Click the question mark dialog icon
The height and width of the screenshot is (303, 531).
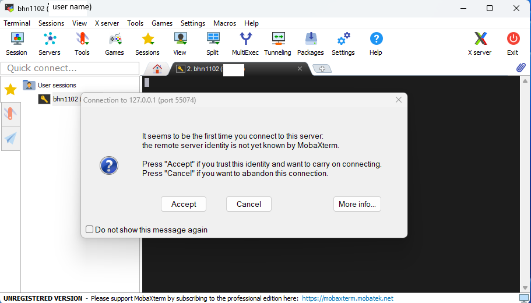(109, 165)
